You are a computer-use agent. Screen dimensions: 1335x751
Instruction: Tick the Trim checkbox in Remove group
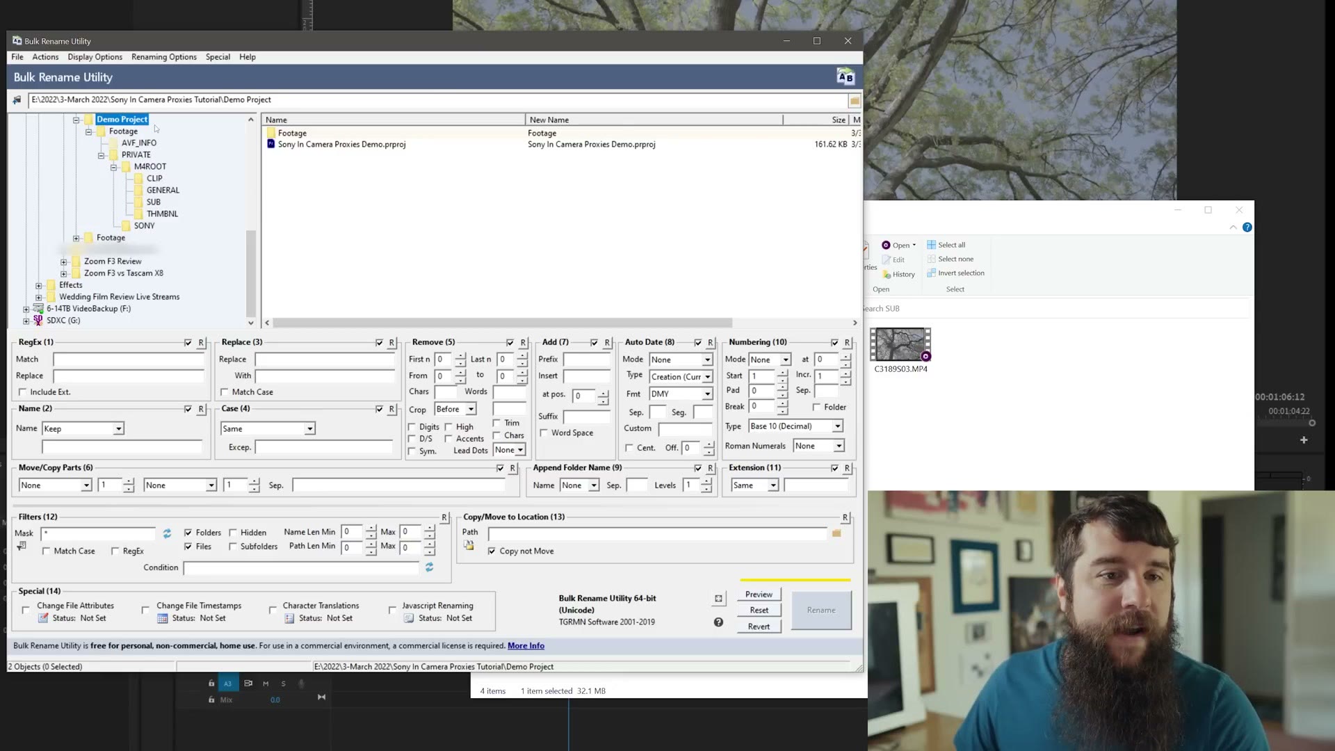496,423
